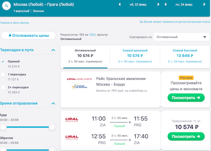Go to next return date arrow

coord(204,5)
